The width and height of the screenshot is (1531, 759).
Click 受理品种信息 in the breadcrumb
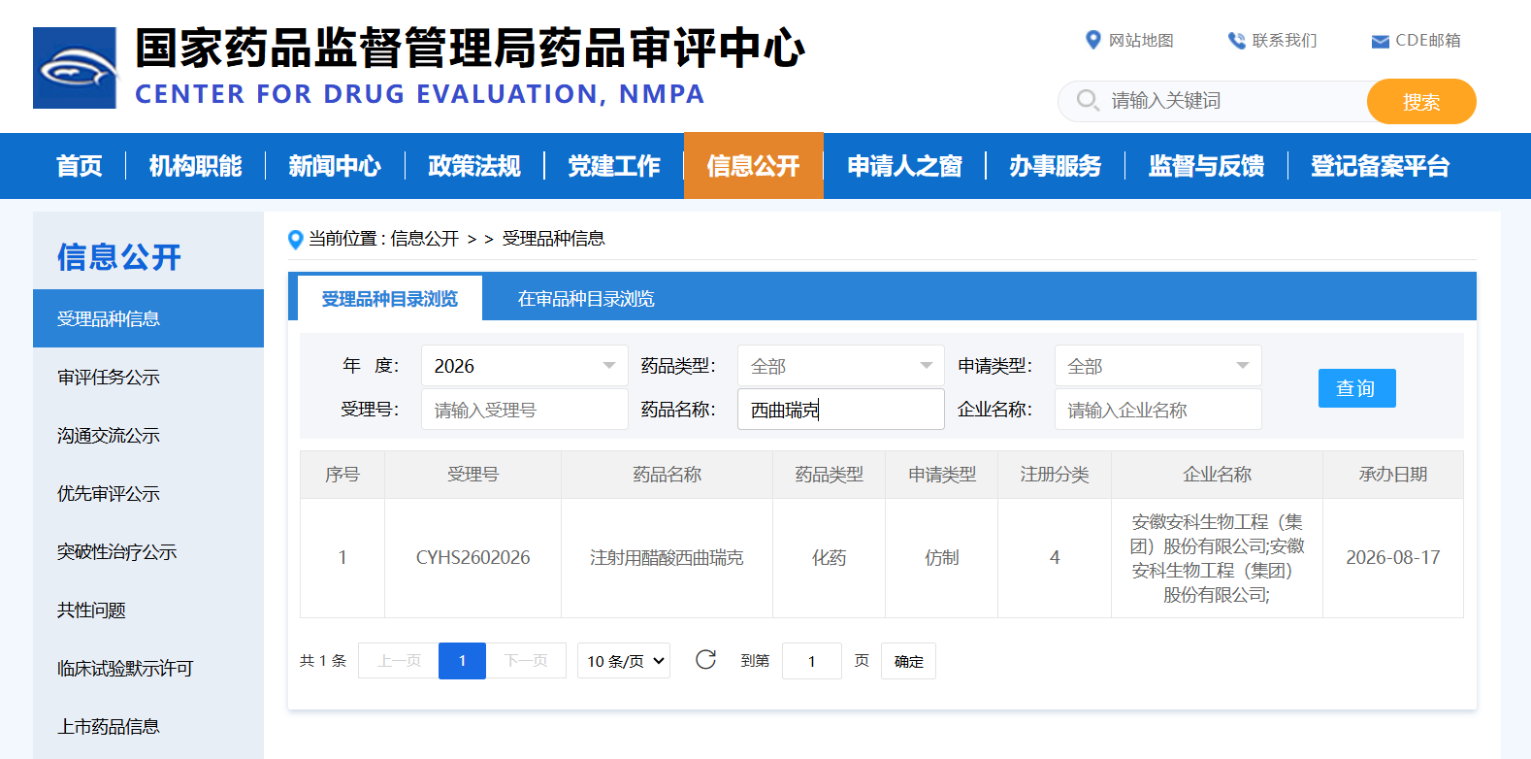(554, 239)
